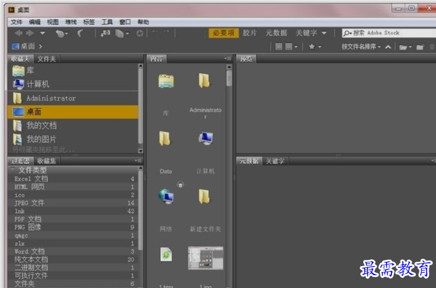Open the 窗口 menu
436x288 pixels.
(x=125, y=22)
